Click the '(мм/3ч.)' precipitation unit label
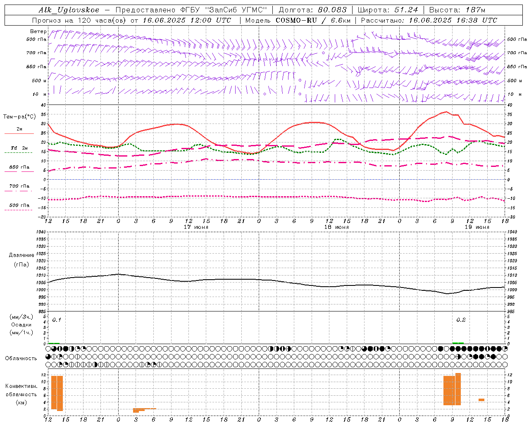This screenshot has height=423, width=529. [x=21, y=317]
